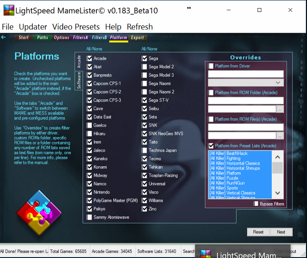The width and height of the screenshot is (307, 258).
Task: Uncheck the Capcom CPS-1 checkbox
Action: coord(90,83)
